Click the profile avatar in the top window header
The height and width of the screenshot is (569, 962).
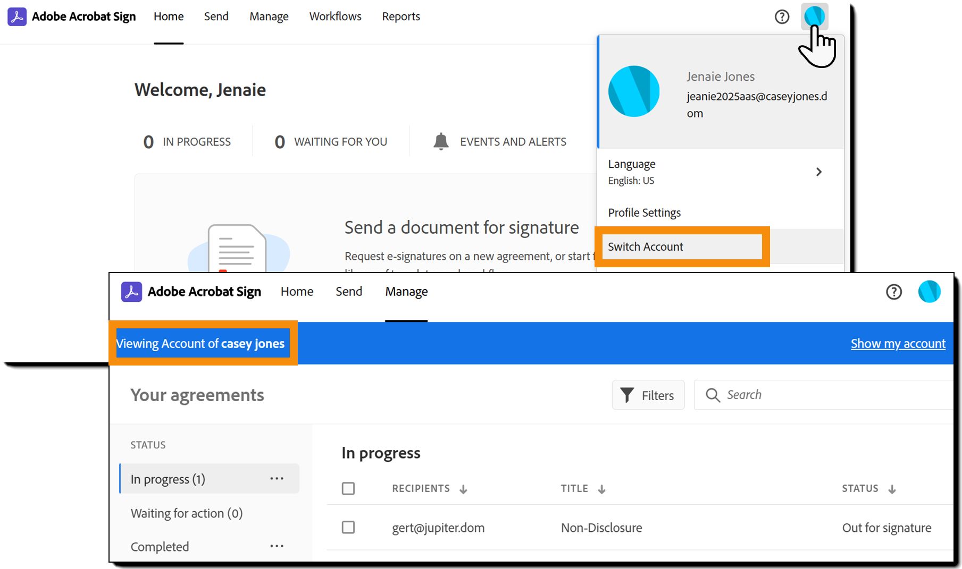[814, 16]
